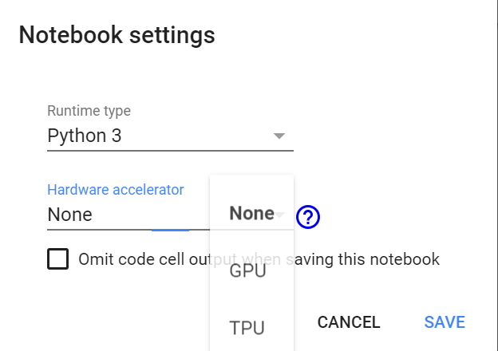Click the blue Hardware accelerator label

[x=116, y=190]
